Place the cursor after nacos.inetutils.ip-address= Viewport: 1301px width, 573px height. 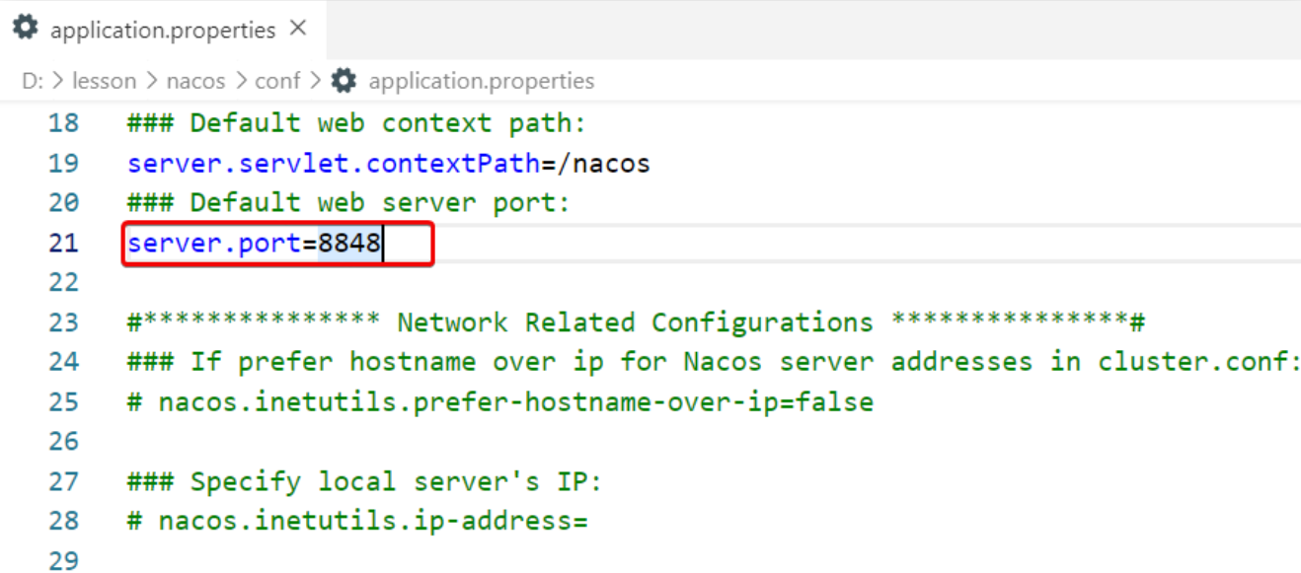click(x=589, y=521)
